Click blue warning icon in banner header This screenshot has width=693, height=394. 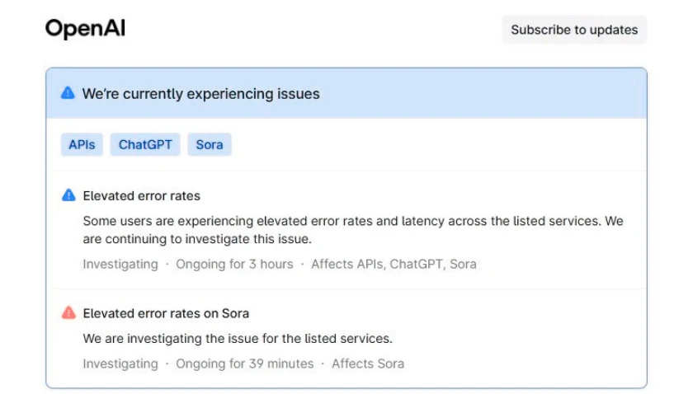(68, 93)
